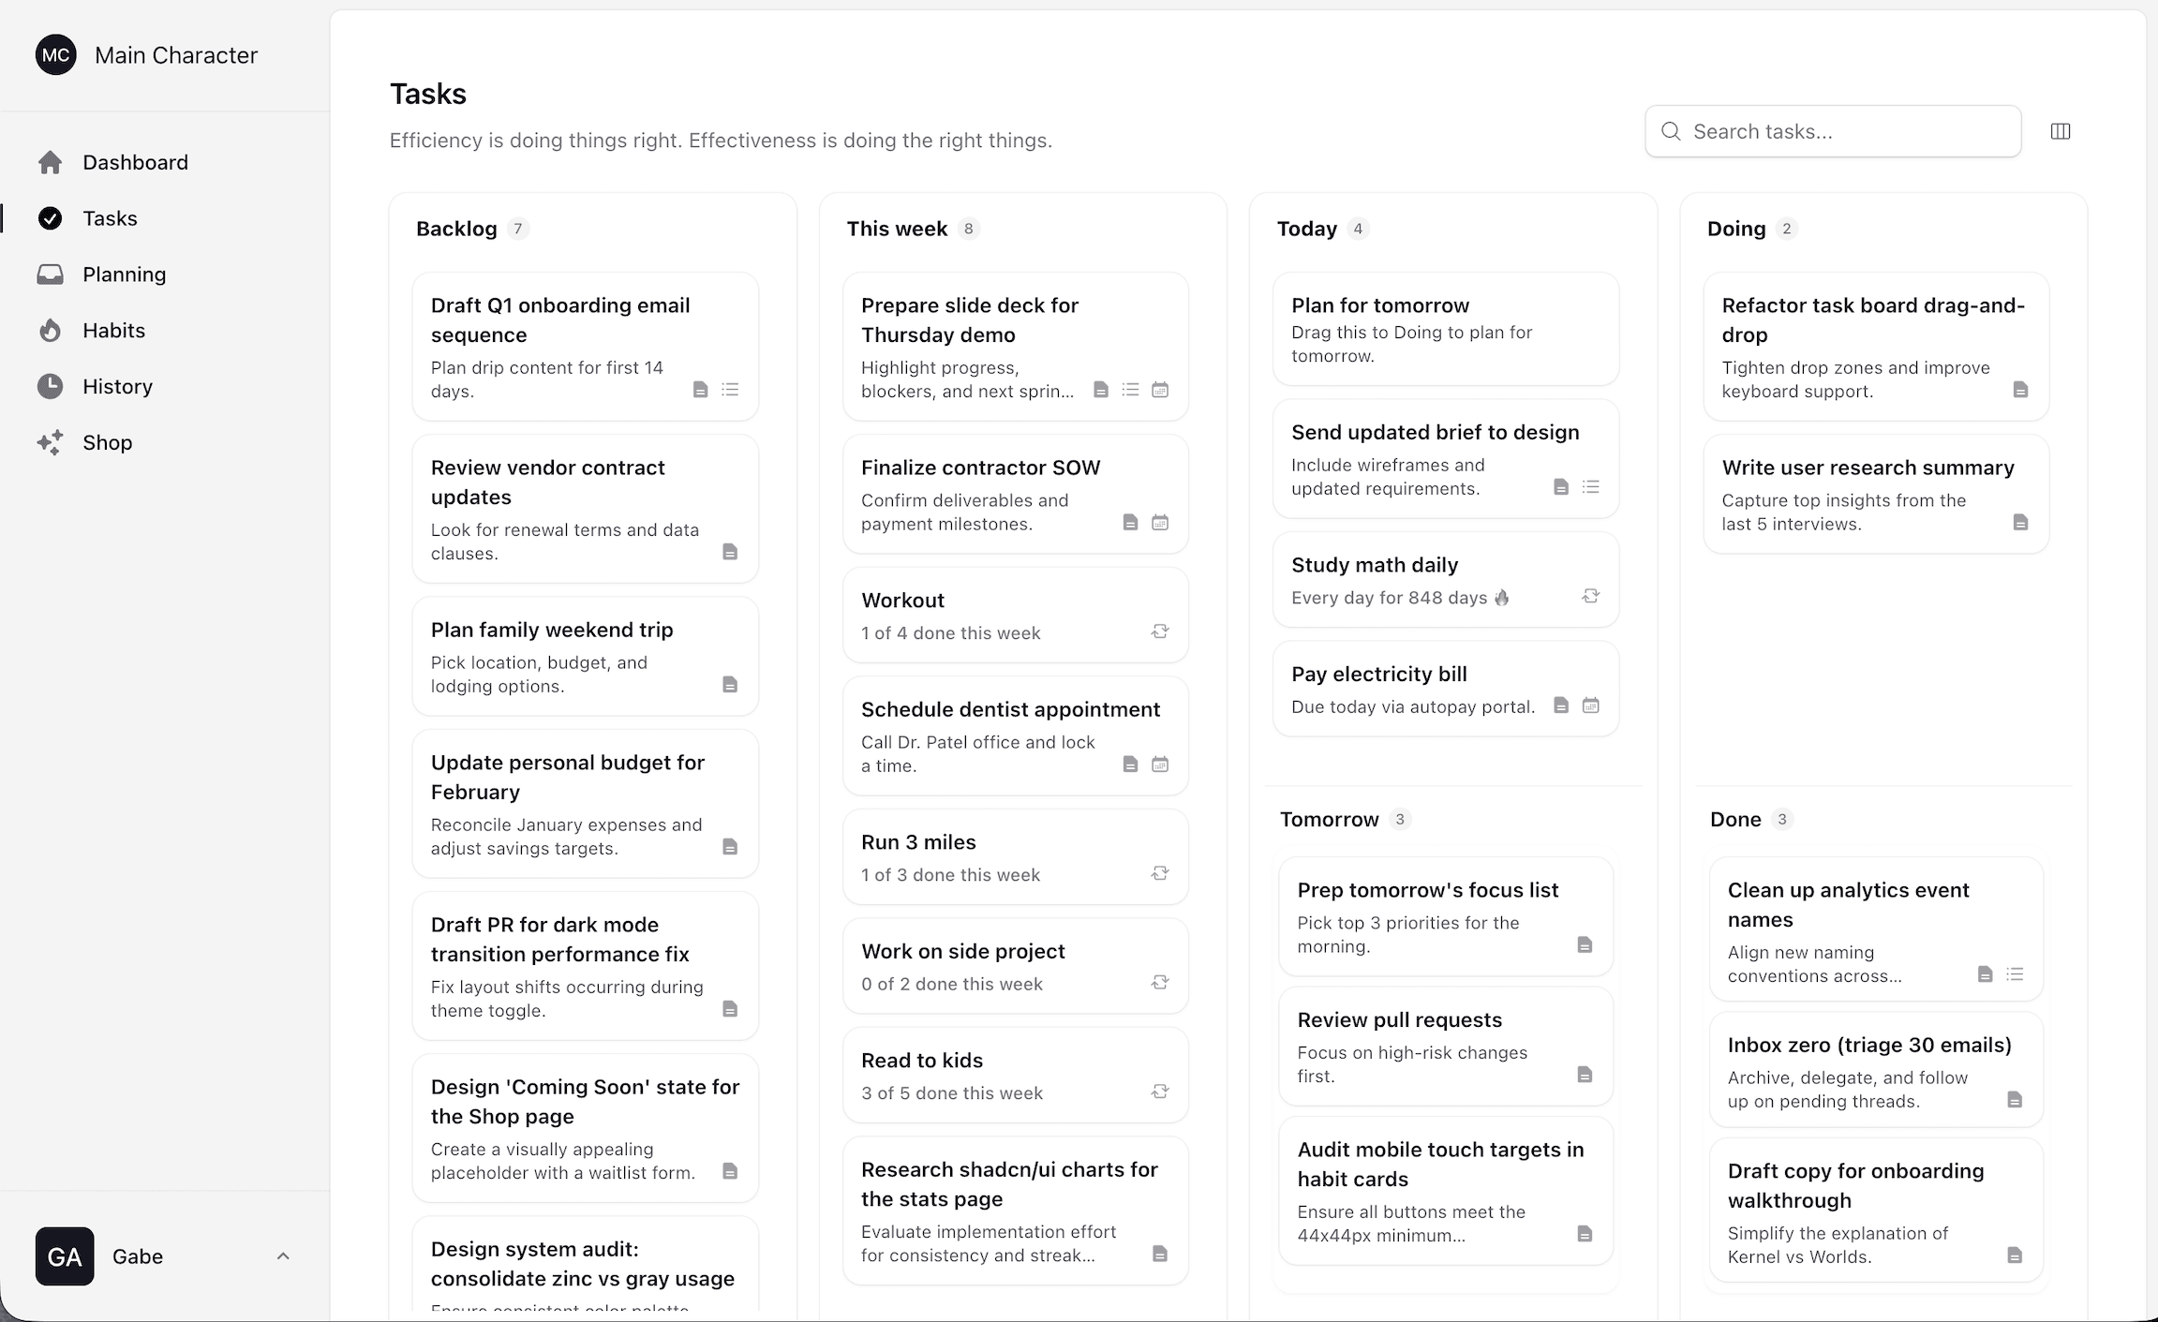Select Tasks in the sidebar navigation

point(111,217)
